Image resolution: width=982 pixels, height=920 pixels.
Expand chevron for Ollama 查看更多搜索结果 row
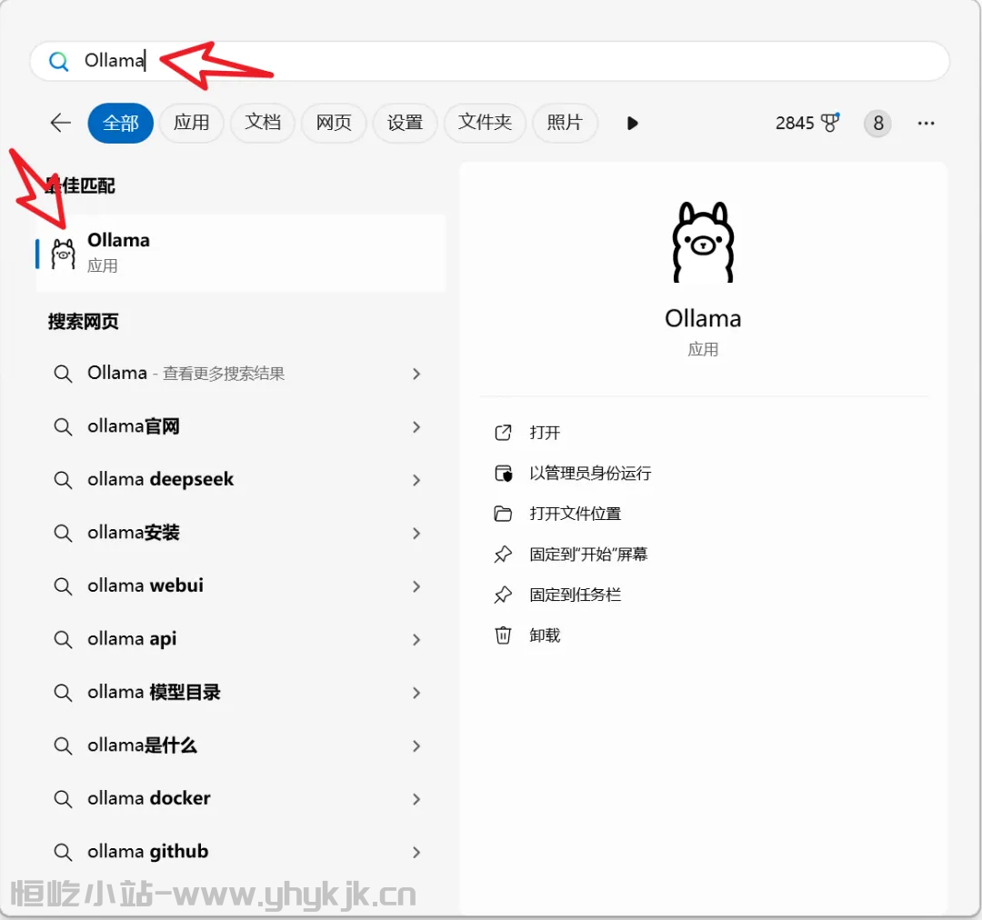tap(416, 374)
